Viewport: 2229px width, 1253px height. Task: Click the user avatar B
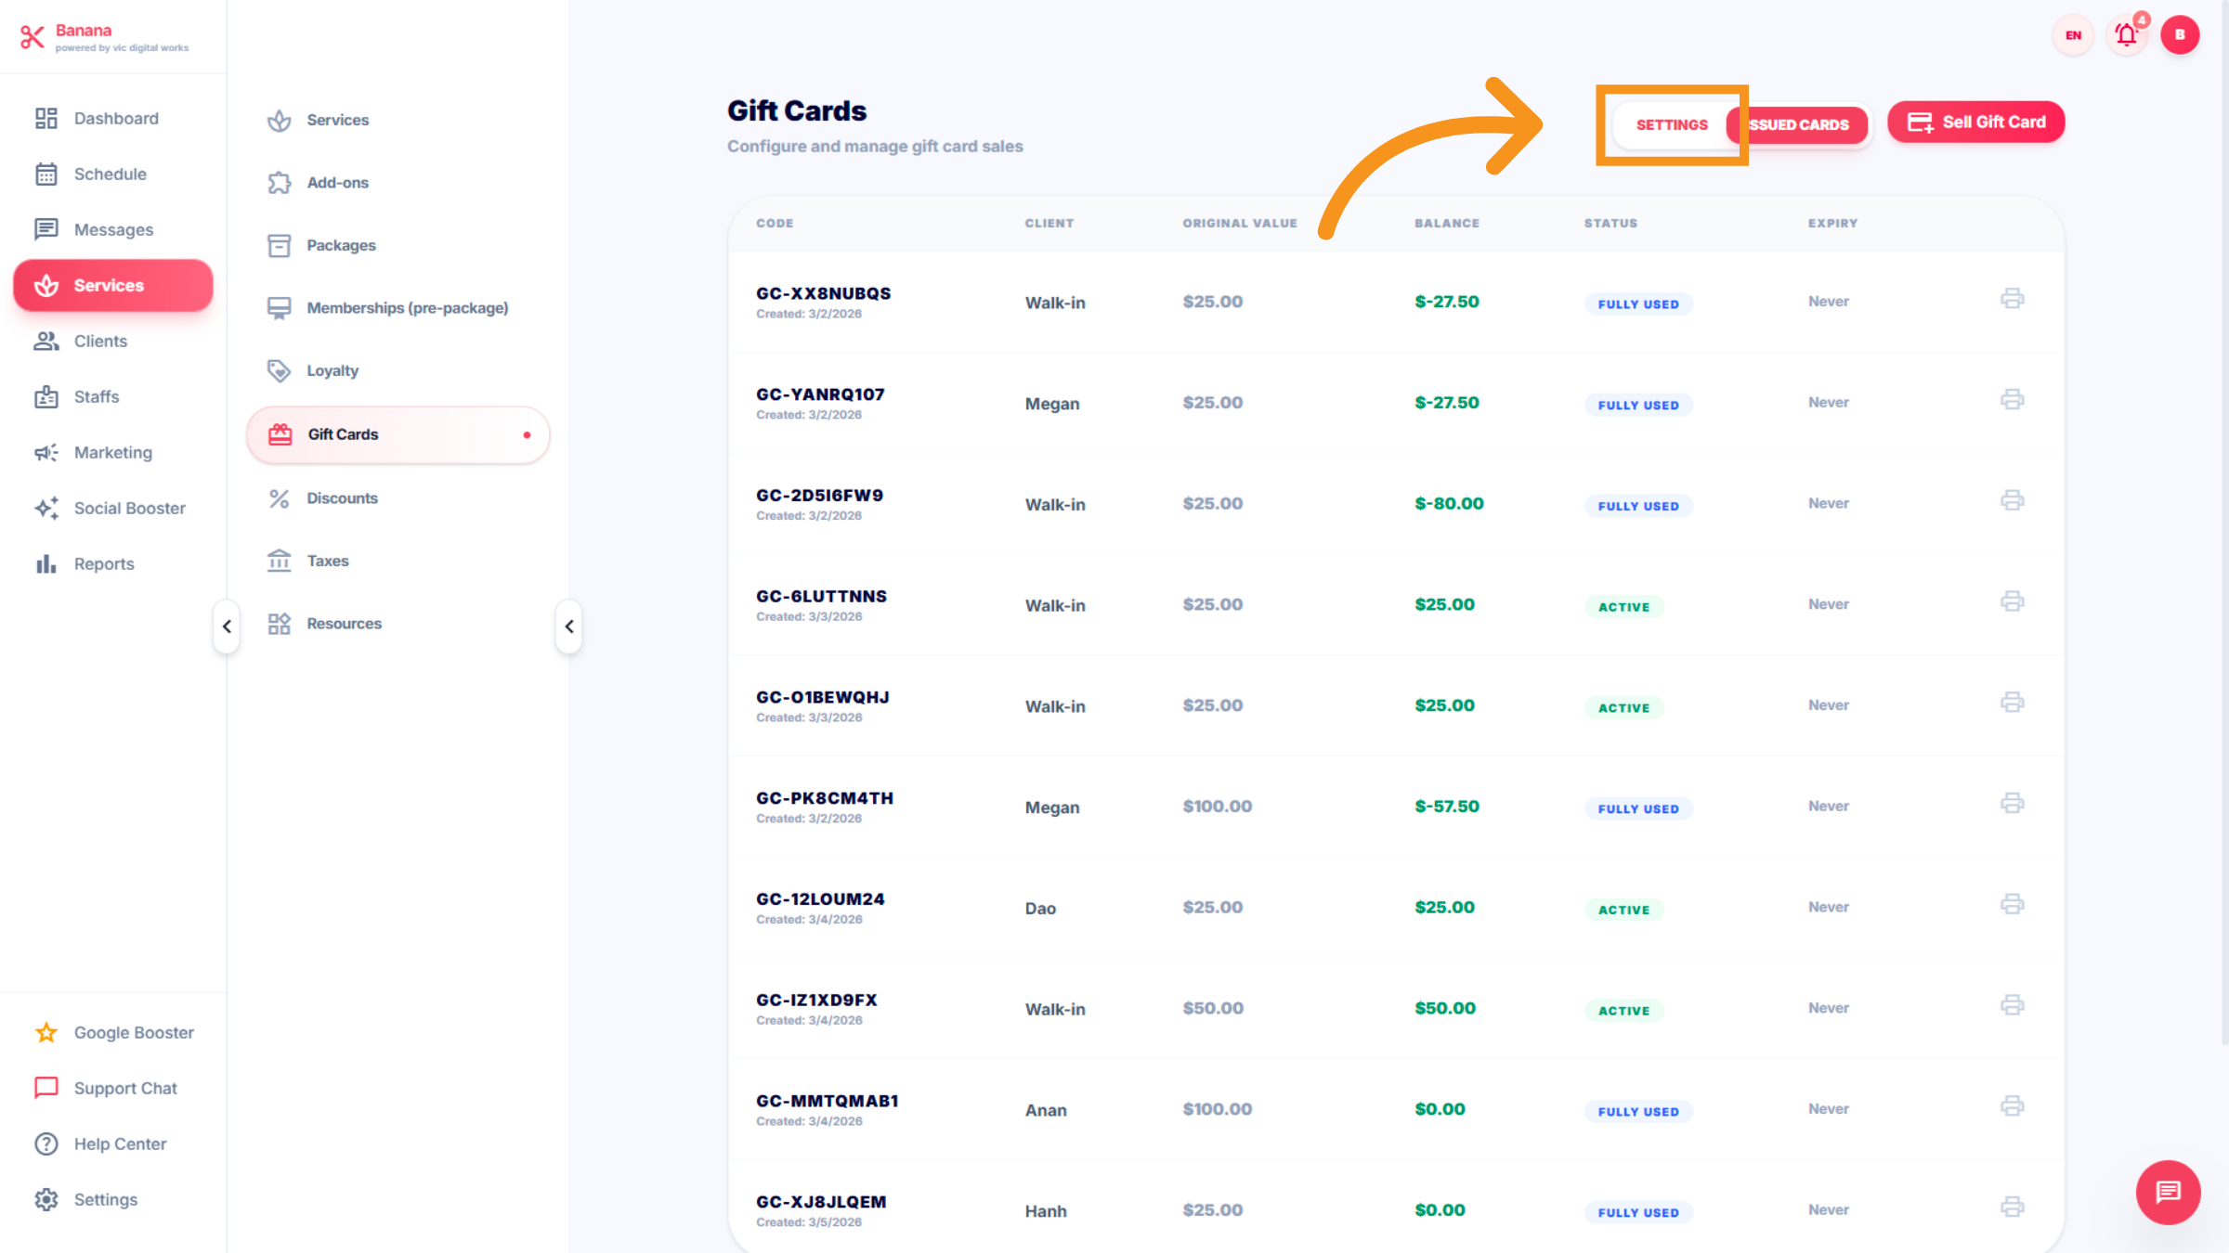pyautogui.click(x=2179, y=35)
